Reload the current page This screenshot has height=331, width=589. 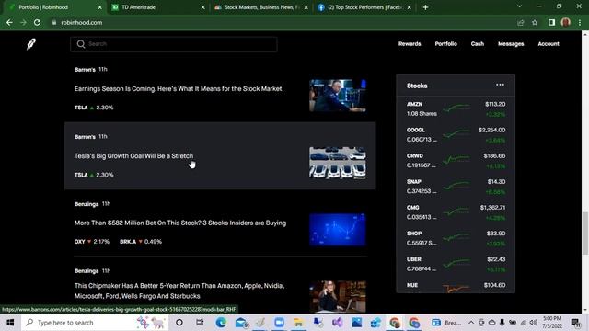(x=37, y=22)
